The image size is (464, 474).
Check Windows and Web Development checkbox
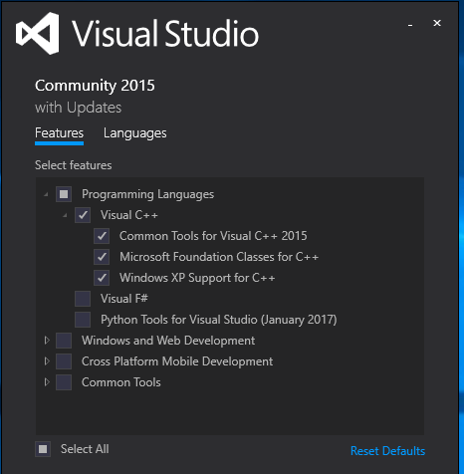pos(64,341)
